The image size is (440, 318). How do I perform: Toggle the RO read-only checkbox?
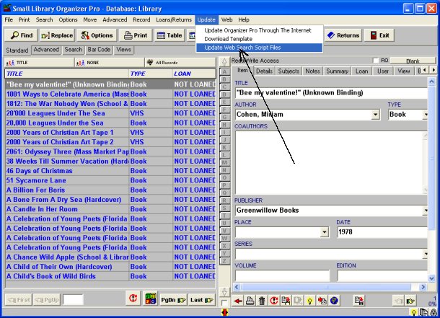tap(376, 61)
